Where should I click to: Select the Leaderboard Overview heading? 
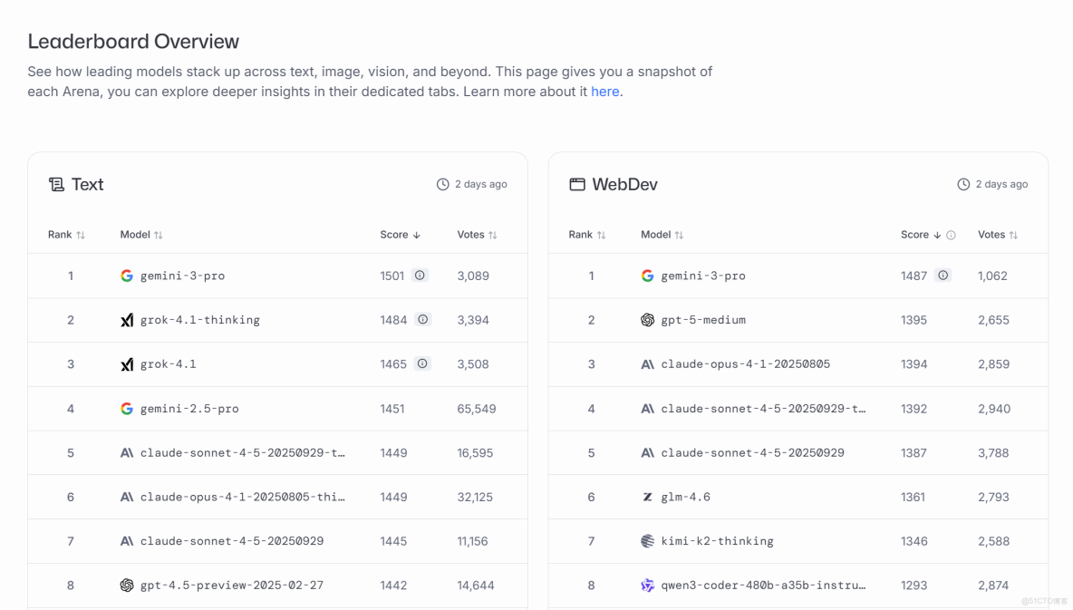coord(133,41)
